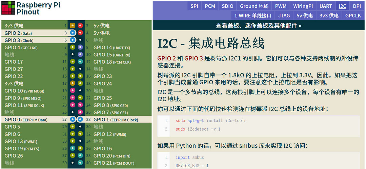Open the GPIO 21 (PCM DOUT) label

[114, 163]
